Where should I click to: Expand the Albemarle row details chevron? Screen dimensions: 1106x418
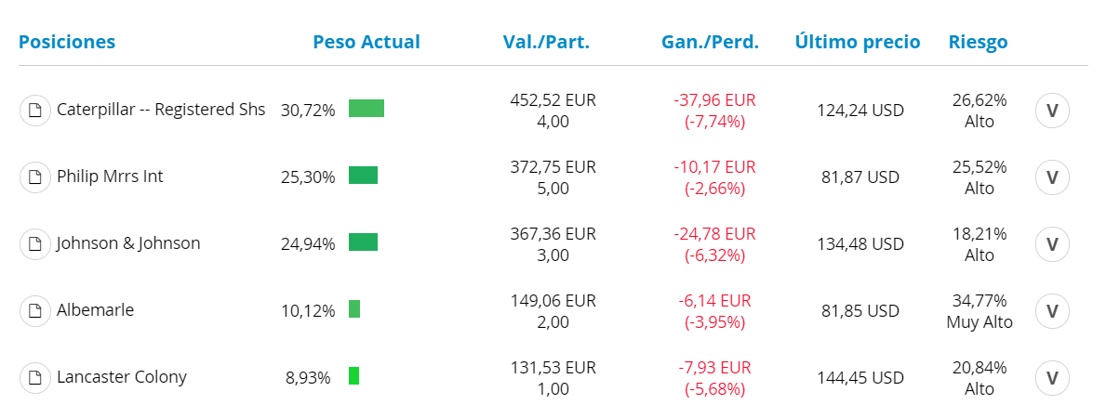point(1052,311)
